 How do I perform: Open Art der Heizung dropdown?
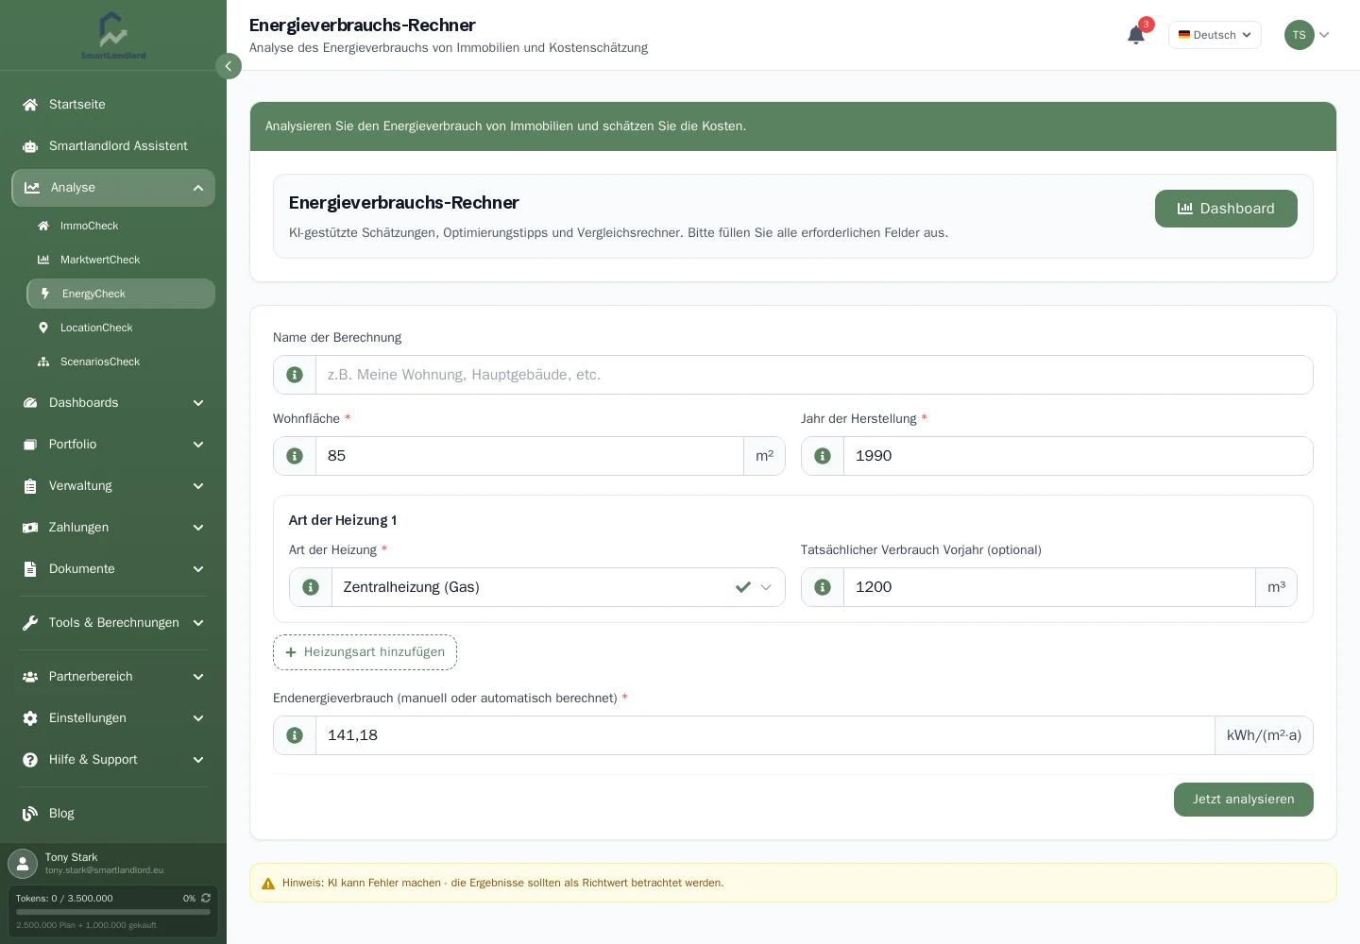click(x=558, y=587)
